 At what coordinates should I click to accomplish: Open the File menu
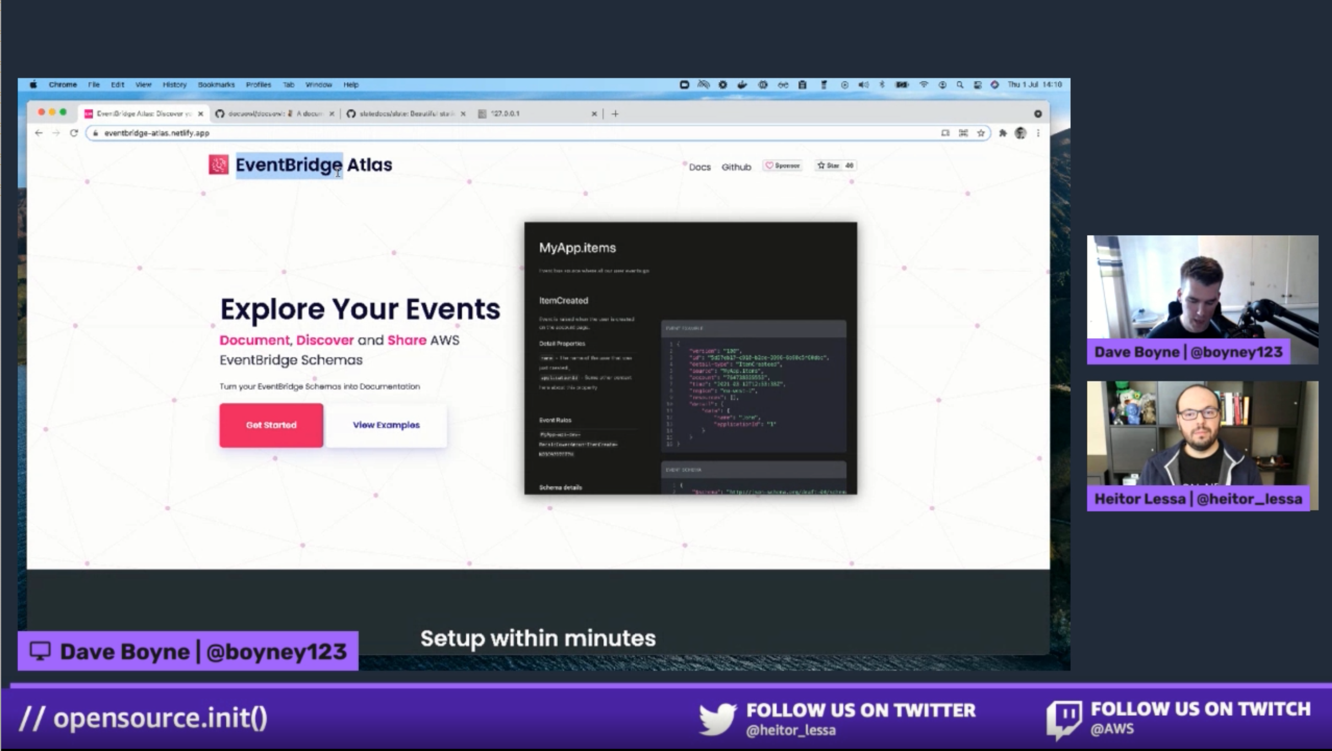click(x=94, y=85)
